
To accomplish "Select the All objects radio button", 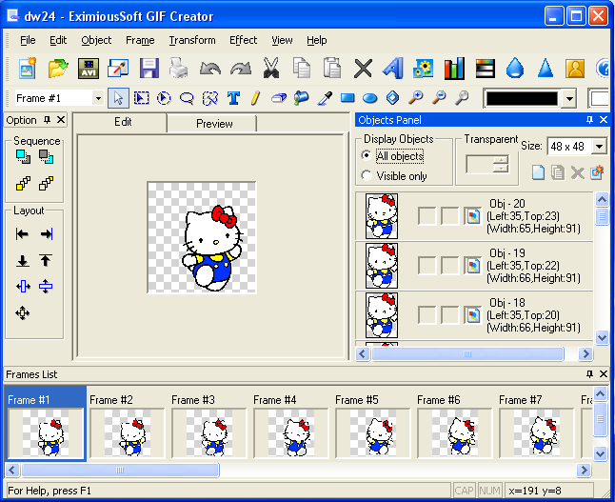I will 367,156.
